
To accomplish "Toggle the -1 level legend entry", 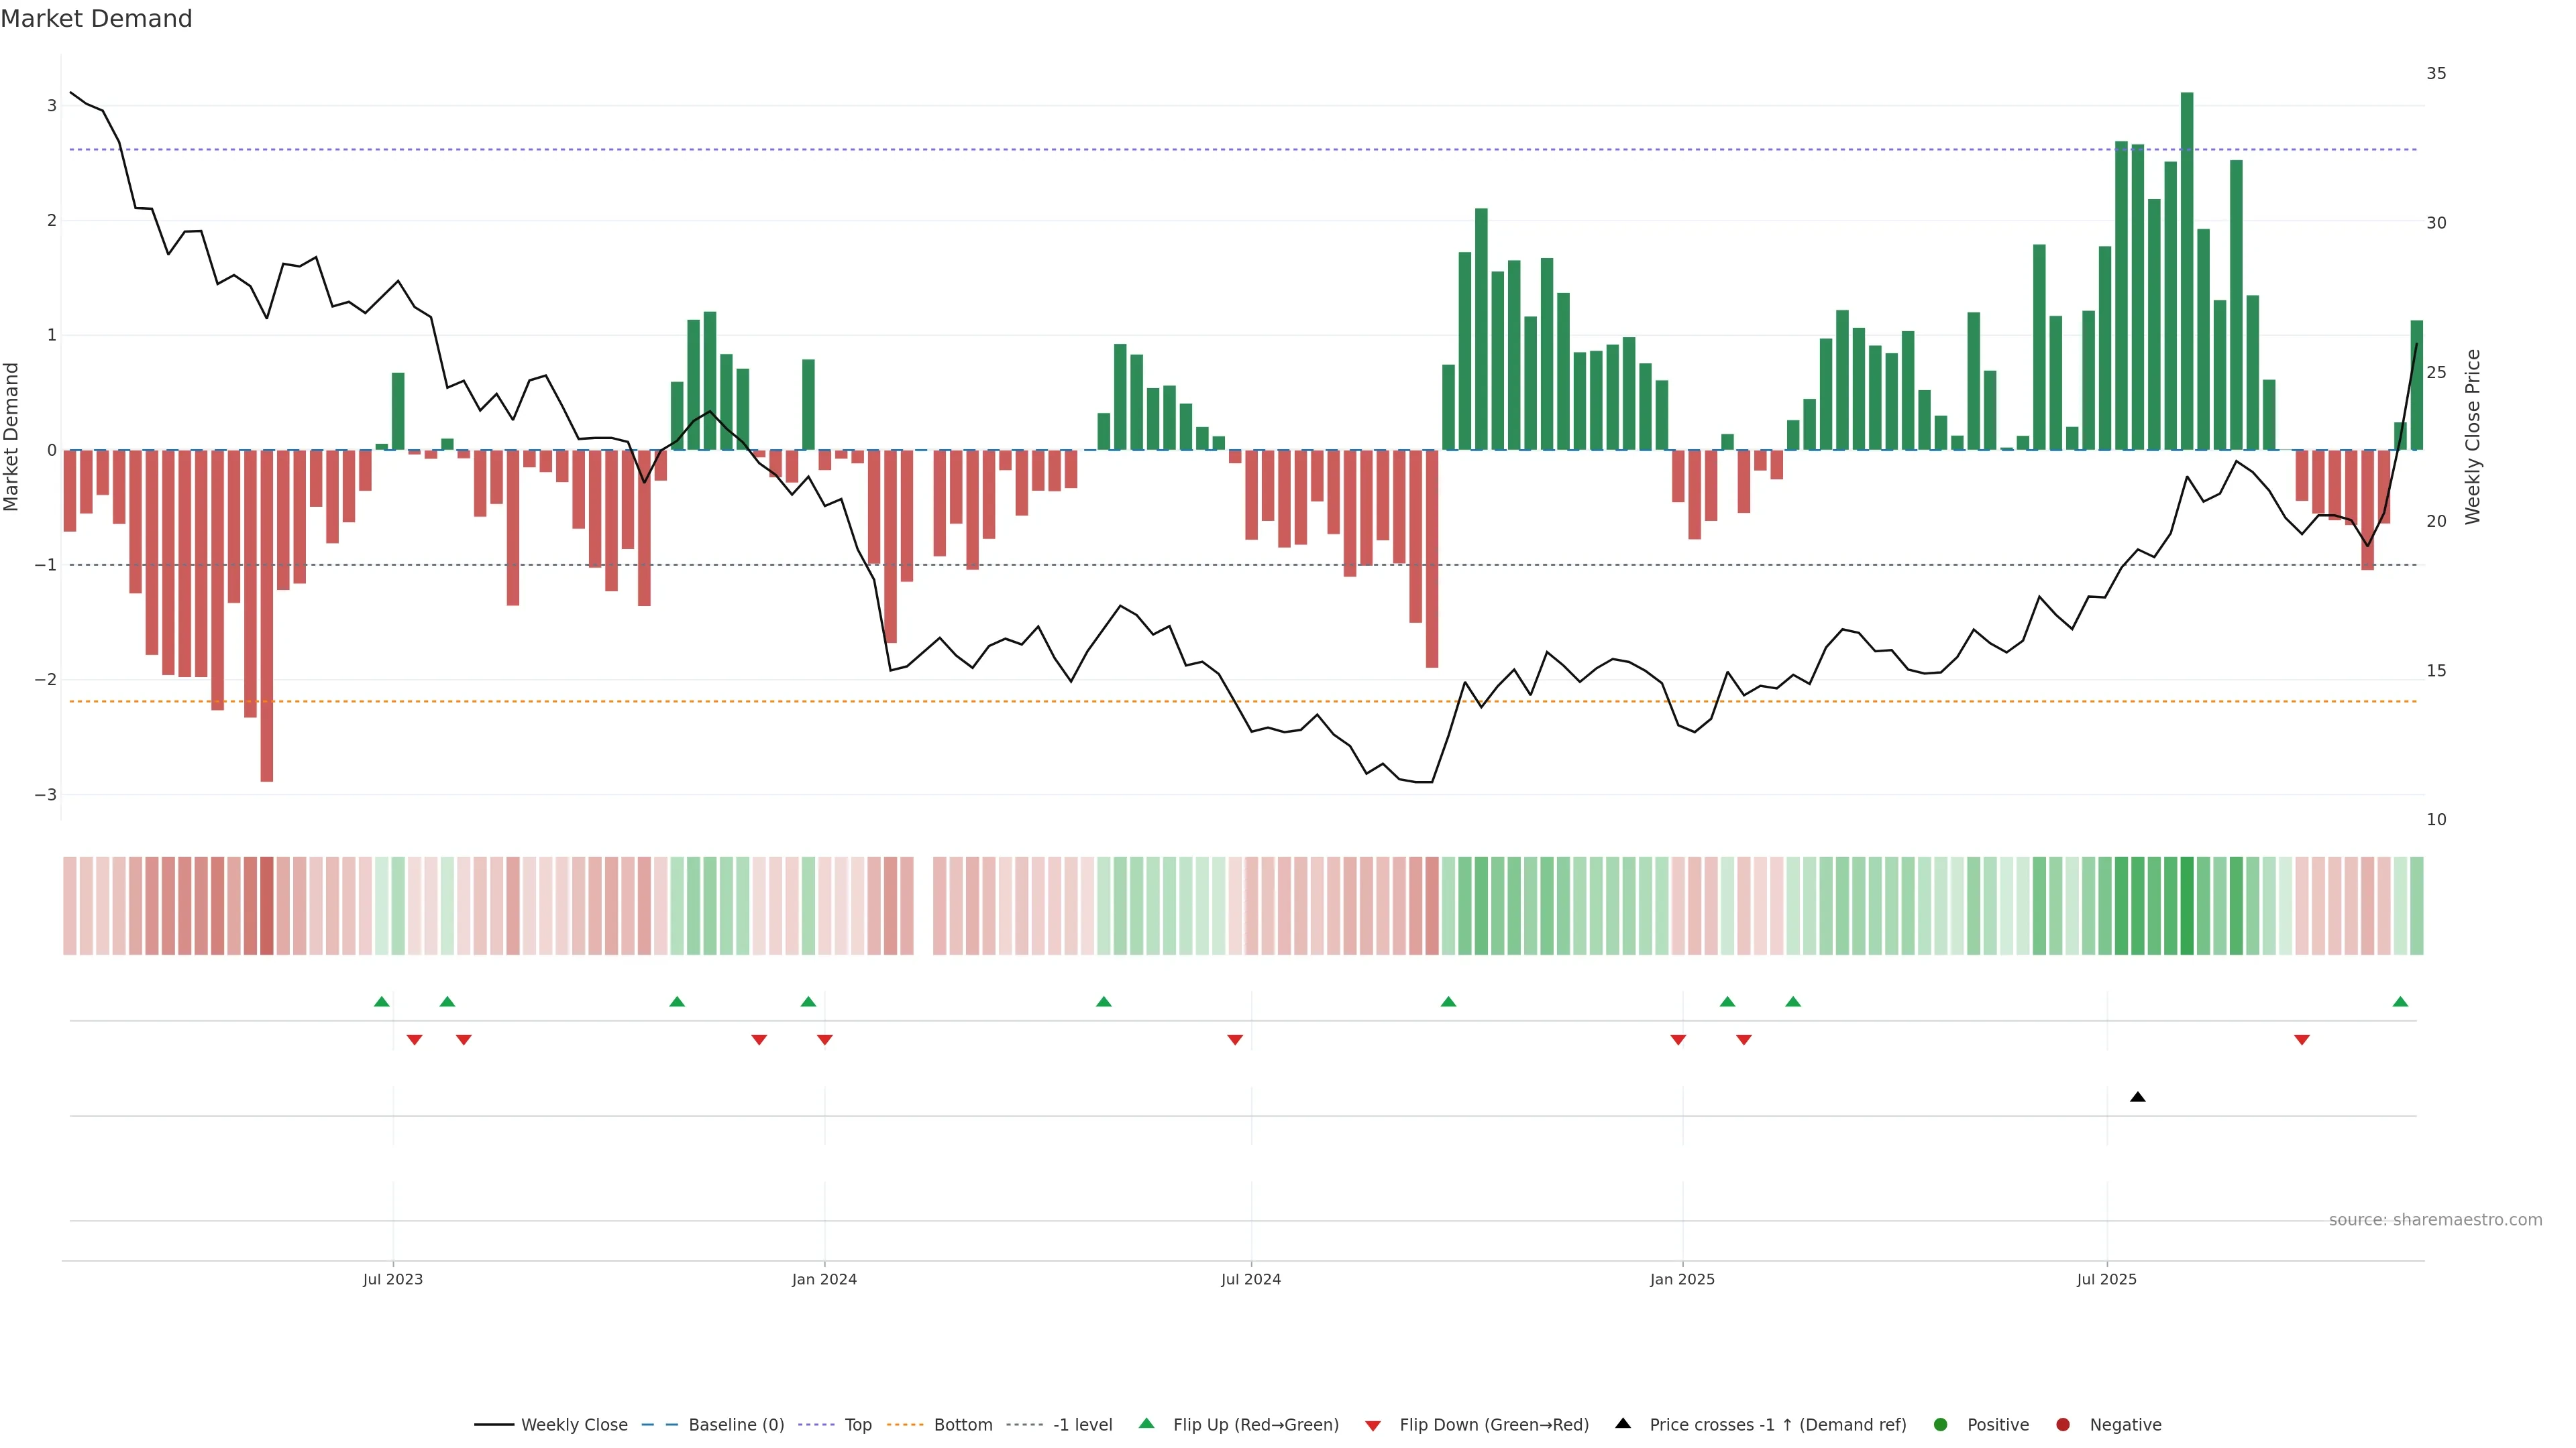I will [x=1082, y=1424].
